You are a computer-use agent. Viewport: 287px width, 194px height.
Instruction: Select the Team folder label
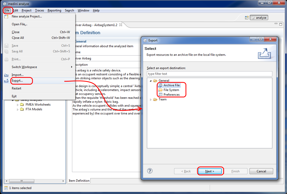[163, 99]
